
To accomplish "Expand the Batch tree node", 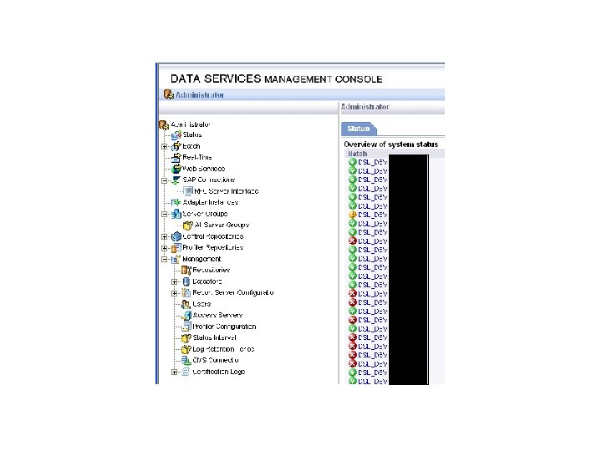I will 165,146.
